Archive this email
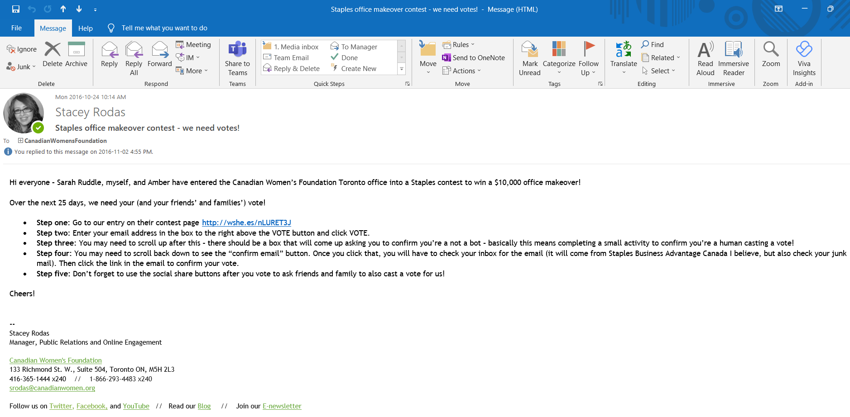Screen dimensions: 850x417 click(76, 54)
